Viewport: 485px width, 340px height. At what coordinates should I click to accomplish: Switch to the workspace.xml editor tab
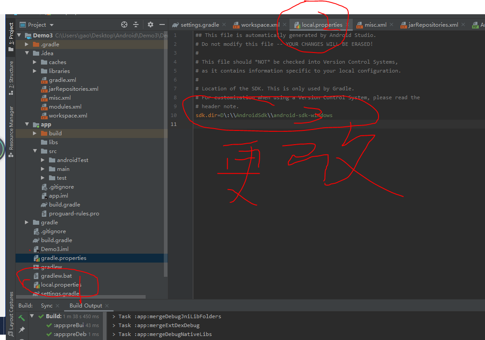(260, 25)
